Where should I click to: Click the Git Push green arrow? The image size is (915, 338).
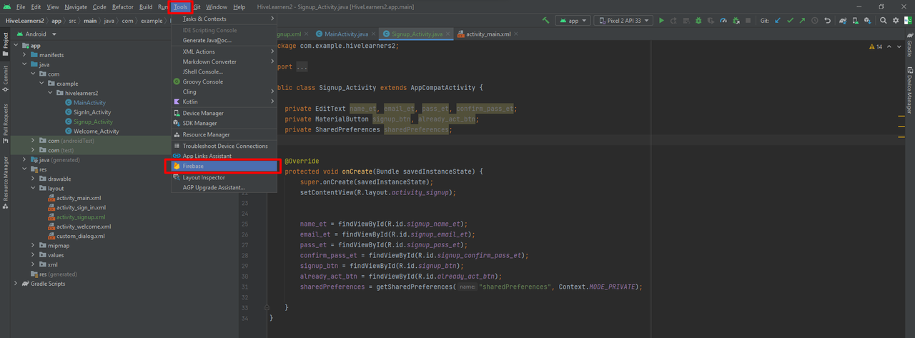(803, 21)
